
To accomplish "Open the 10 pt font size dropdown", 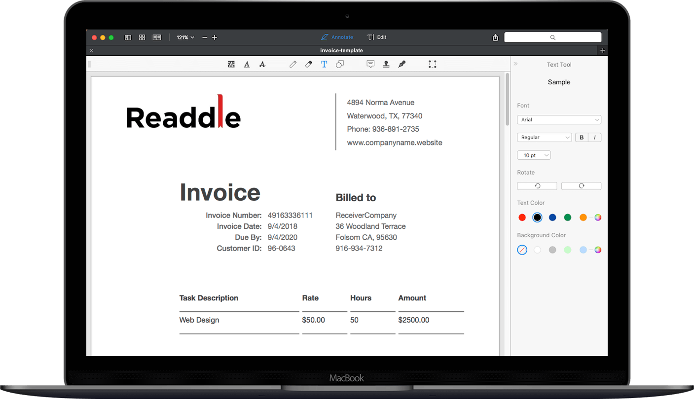I will [x=534, y=155].
